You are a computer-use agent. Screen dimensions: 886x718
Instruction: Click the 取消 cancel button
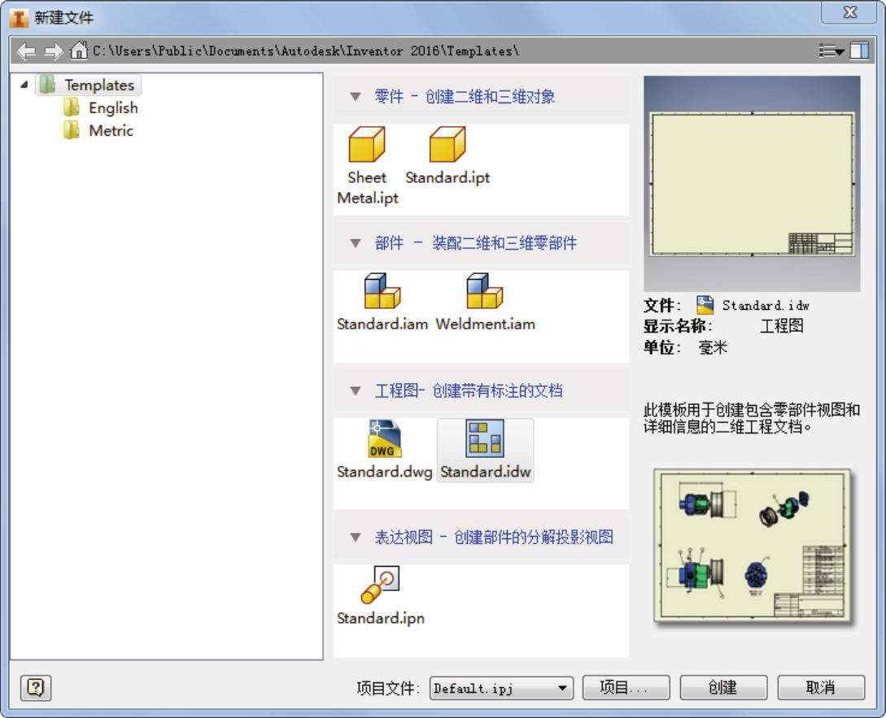click(x=821, y=687)
